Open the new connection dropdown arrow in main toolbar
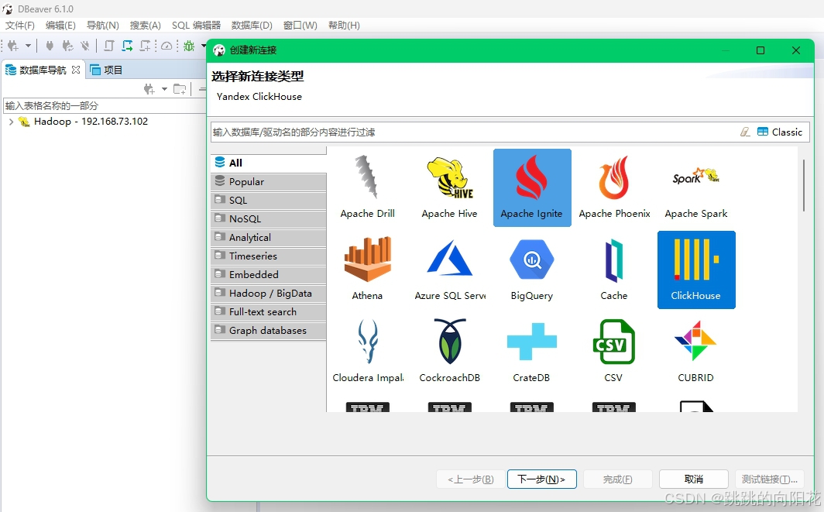The height and width of the screenshot is (512, 824). click(28, 46)
